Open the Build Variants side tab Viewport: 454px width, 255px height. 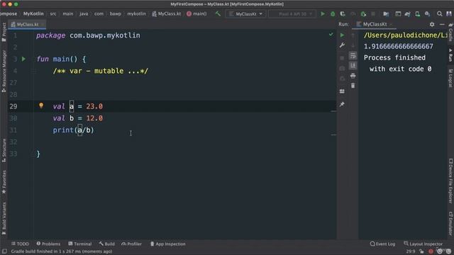click(x=4, y=219)
